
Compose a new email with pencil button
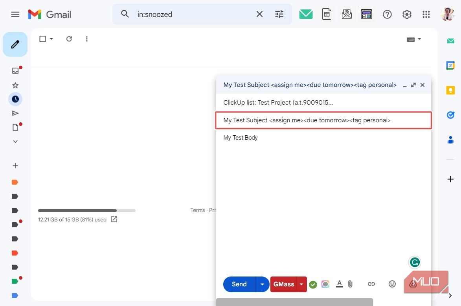15,44
